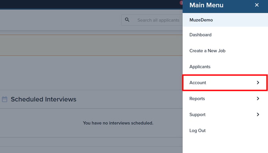
Task: Open the Account menu item
Action: pos(225,83)
